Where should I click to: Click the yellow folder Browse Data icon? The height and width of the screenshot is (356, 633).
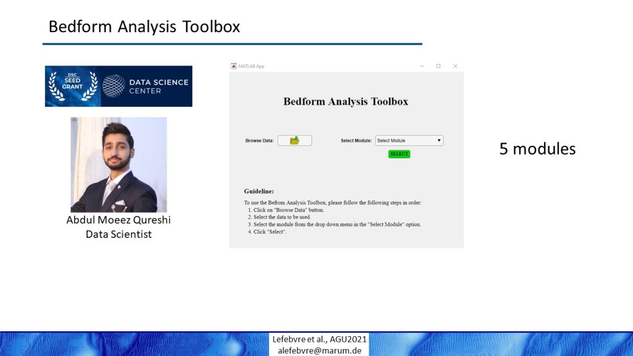[x=295, y=141]
